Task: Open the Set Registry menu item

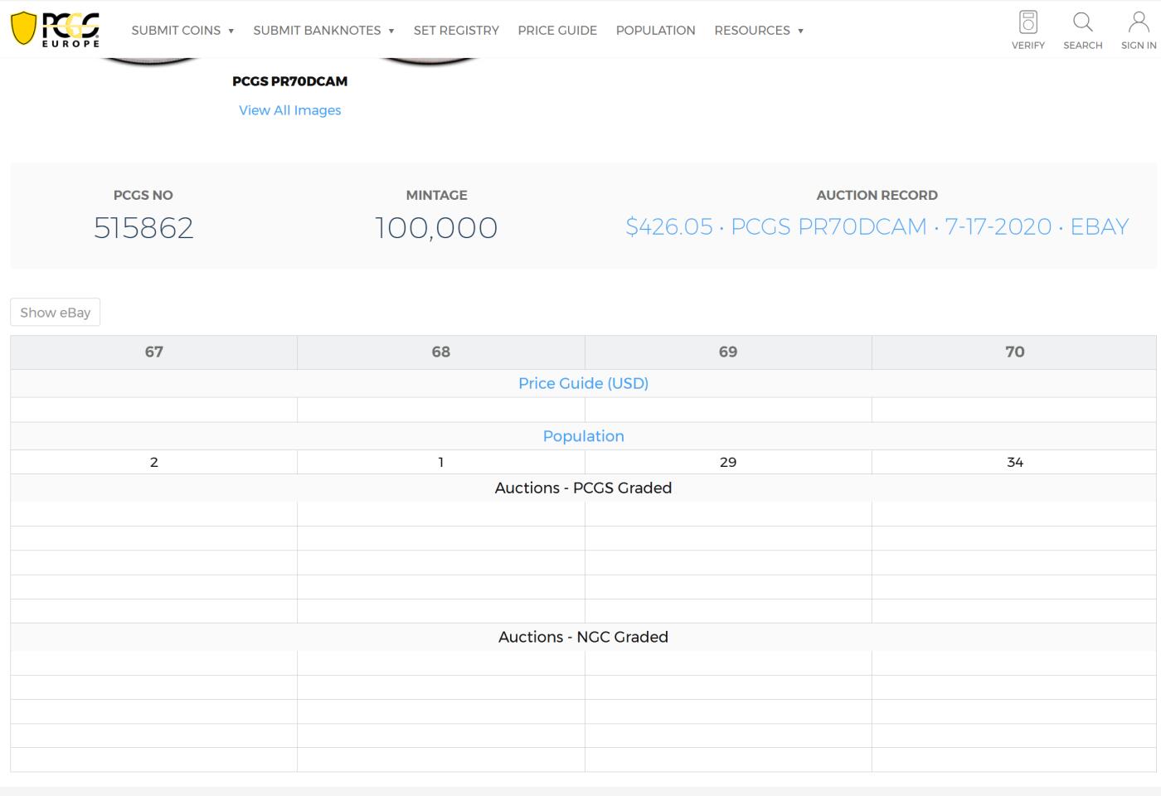Action: (x=456, y=31)
